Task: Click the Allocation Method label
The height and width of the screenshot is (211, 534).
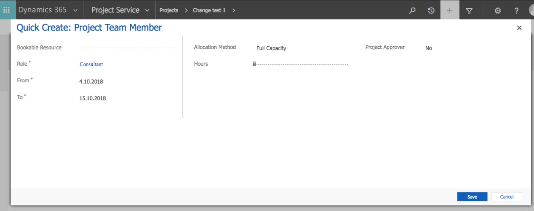Action: 215,47
